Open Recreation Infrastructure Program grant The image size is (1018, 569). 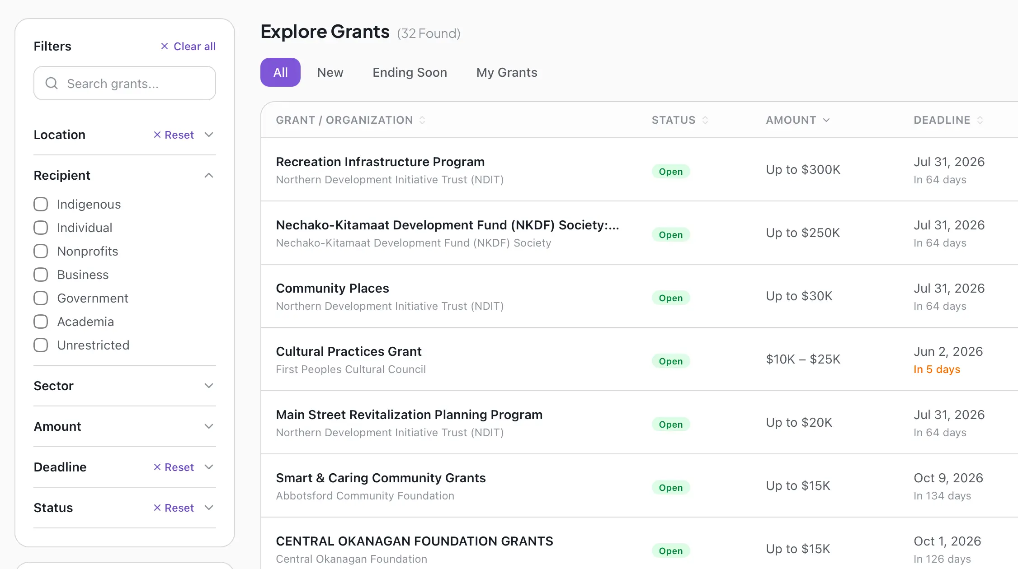(380, 162)
